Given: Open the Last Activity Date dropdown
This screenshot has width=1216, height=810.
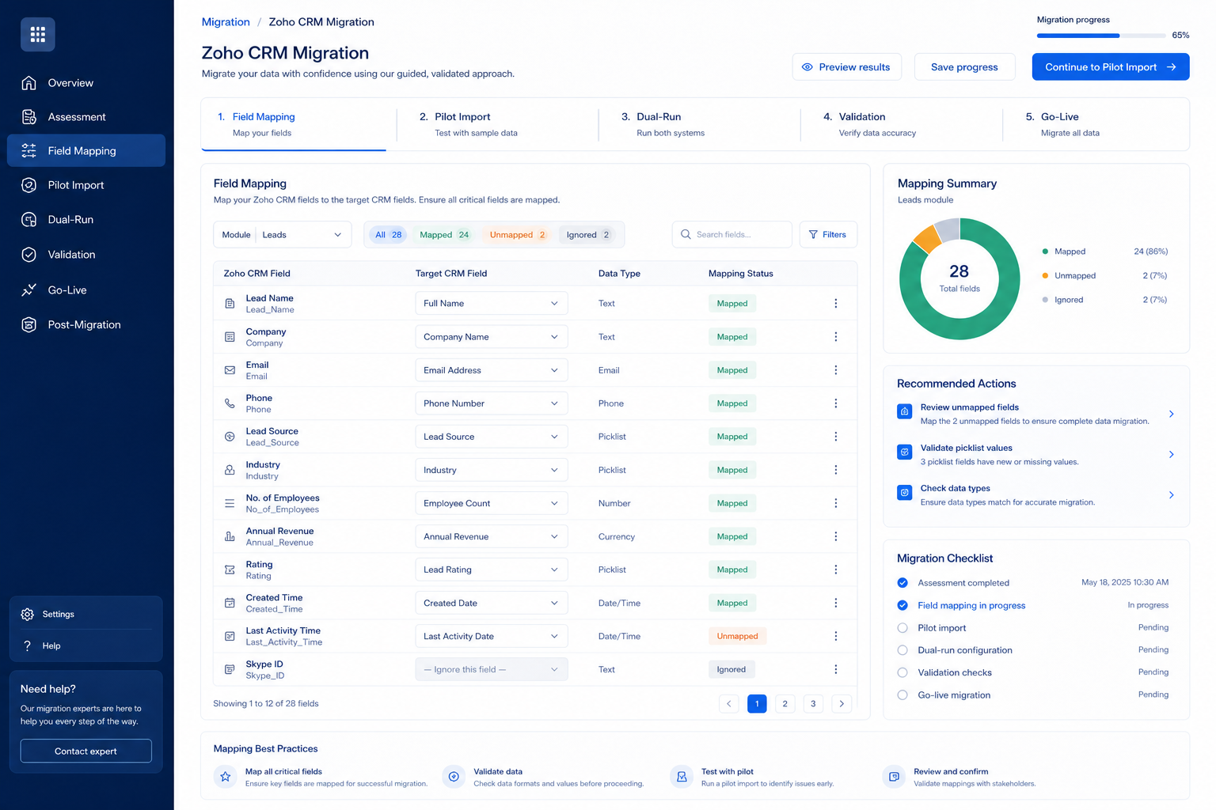Looking at the screenshot, I should point(492,636).
